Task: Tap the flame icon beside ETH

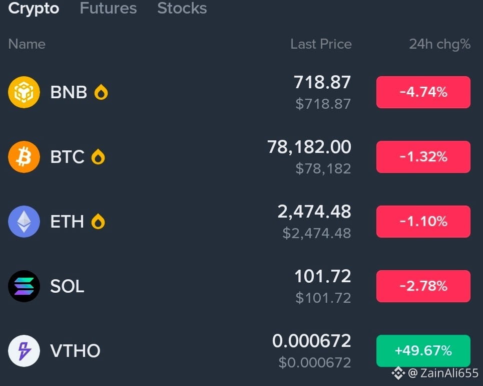Action: click(x=98, y=222)
